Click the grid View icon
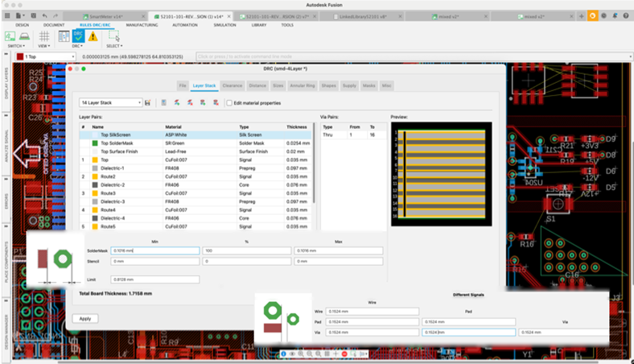Screen dimensions: 634x364 (x=43, y=36)
